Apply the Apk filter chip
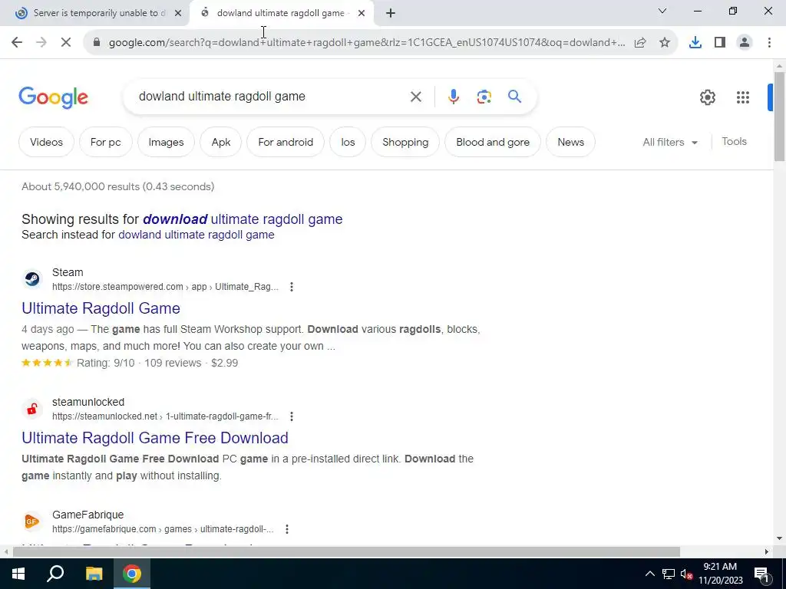This screenshot has height=589, width=786. pos(220,142)
